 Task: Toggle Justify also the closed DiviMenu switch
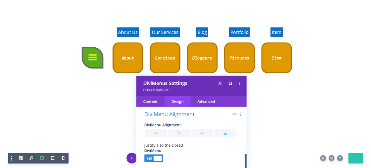click(153, 158)
